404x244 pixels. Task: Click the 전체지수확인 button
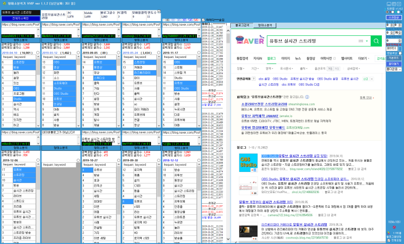tap(21, 19)
